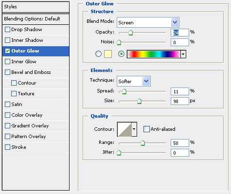Tick the Stroke style checkbox
231x194 pixels.
pyautogui.click(x=7, y=147)
